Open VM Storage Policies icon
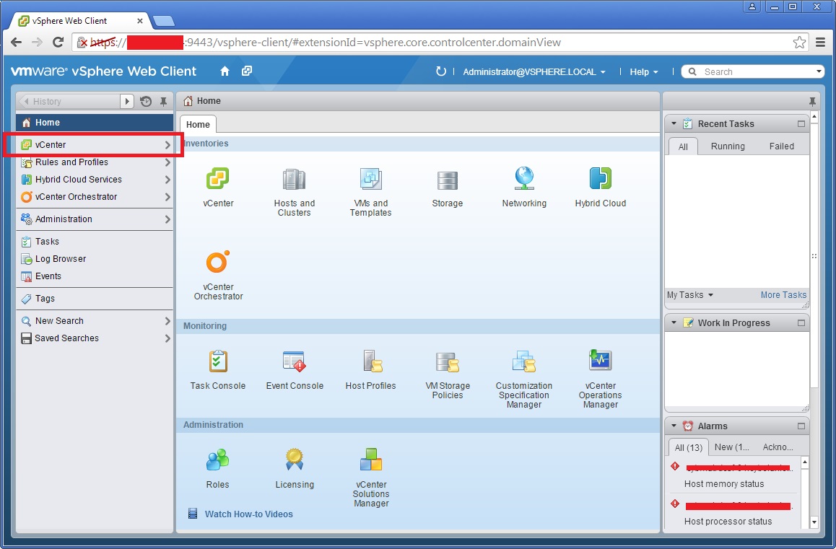 pyautogui.click(x=448, y=361)
